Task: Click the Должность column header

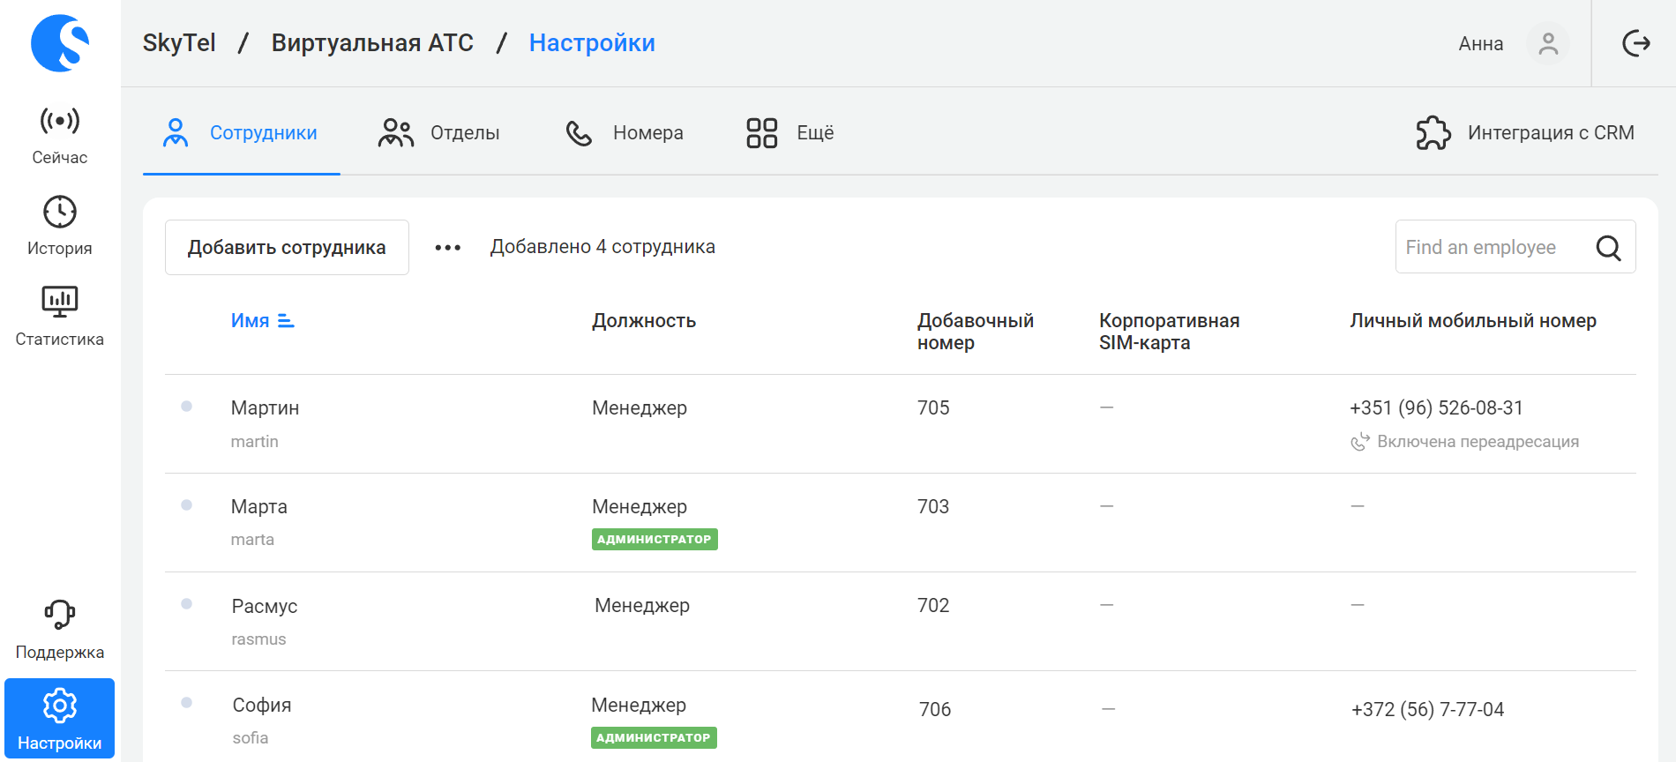Action: pos(644,321)
